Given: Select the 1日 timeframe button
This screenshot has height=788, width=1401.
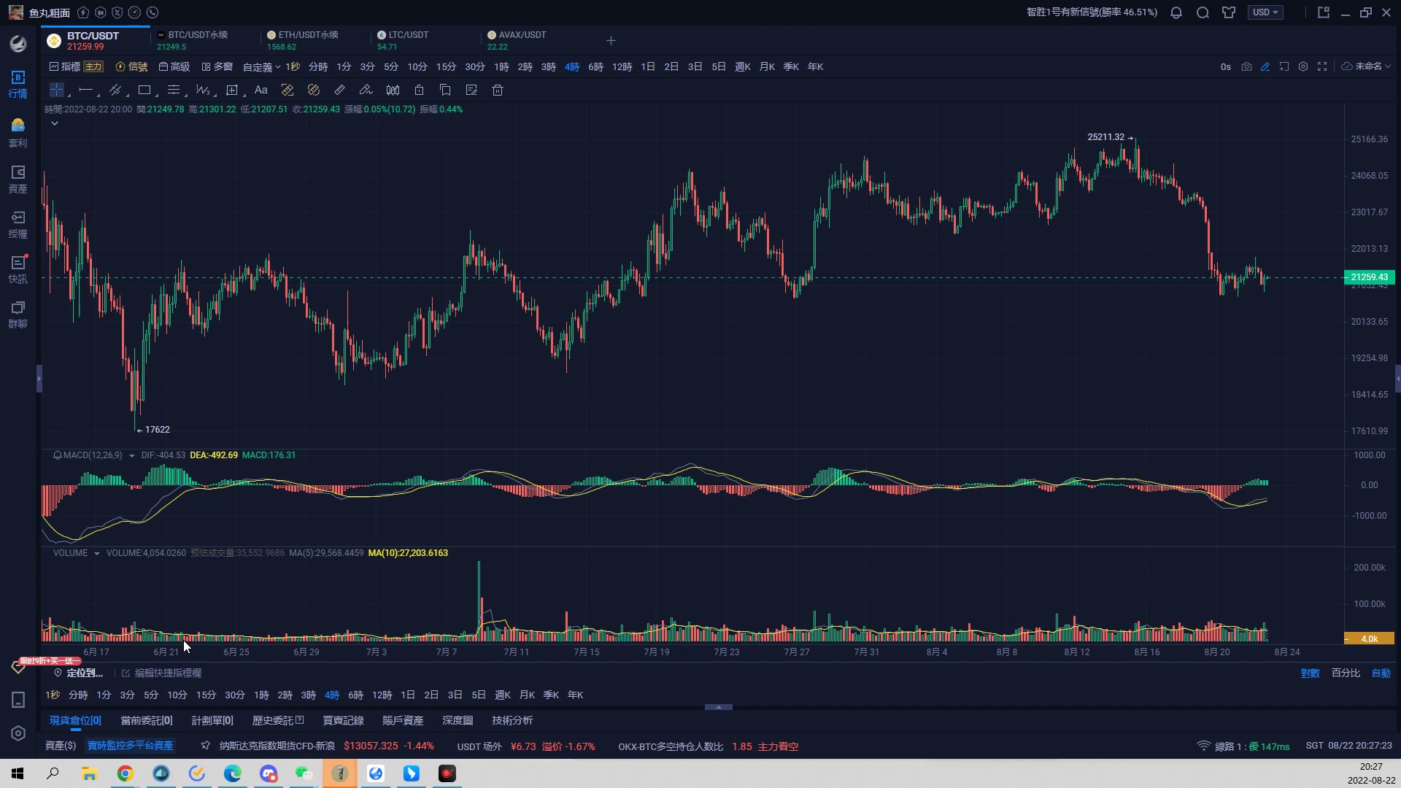Looking at the screenshot, I should [648, 67].
